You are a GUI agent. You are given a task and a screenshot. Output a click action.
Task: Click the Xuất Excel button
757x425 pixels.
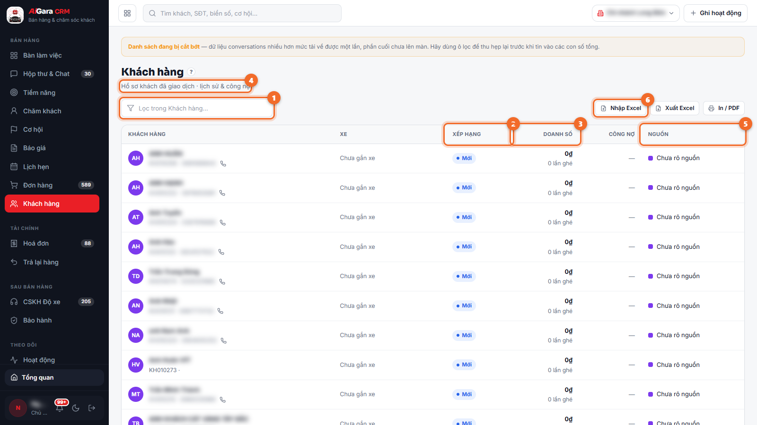675,108
